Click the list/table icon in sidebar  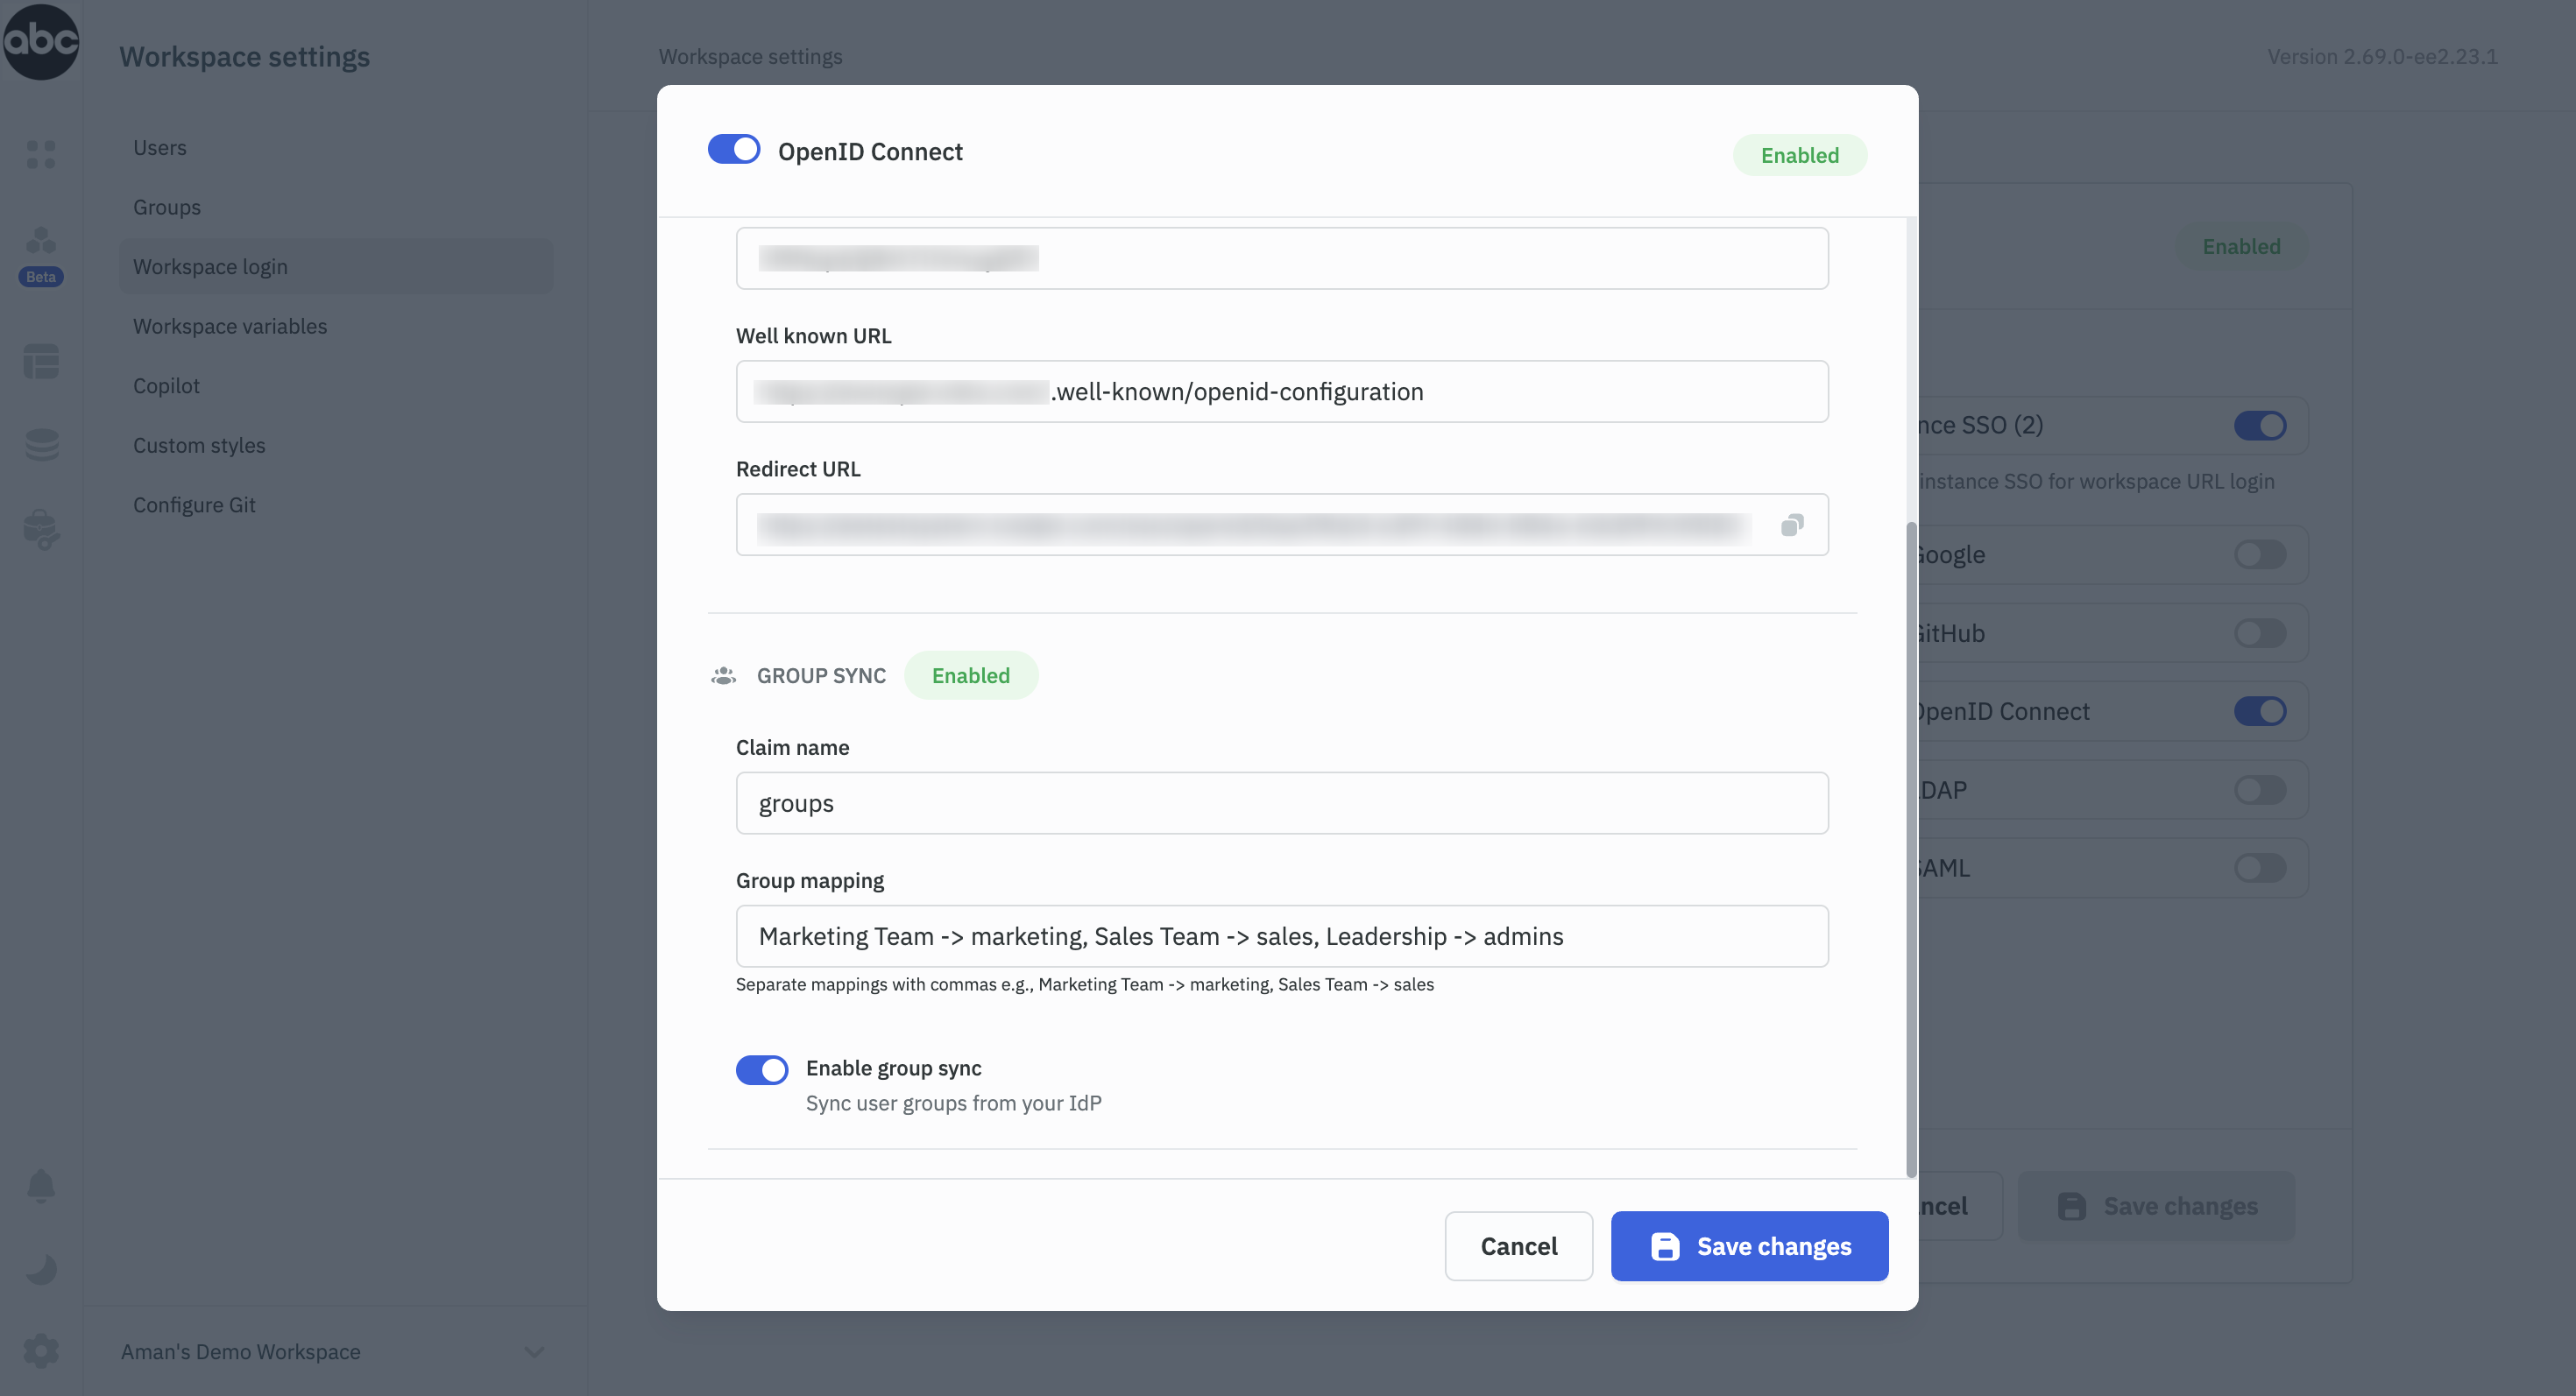pyautogui.click(x=41, y=363)
